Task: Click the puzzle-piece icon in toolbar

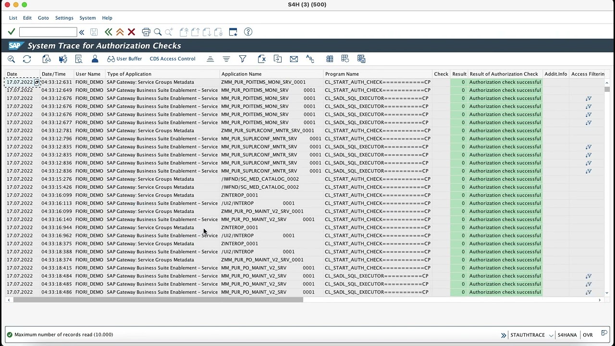Action: pos(63,59)
